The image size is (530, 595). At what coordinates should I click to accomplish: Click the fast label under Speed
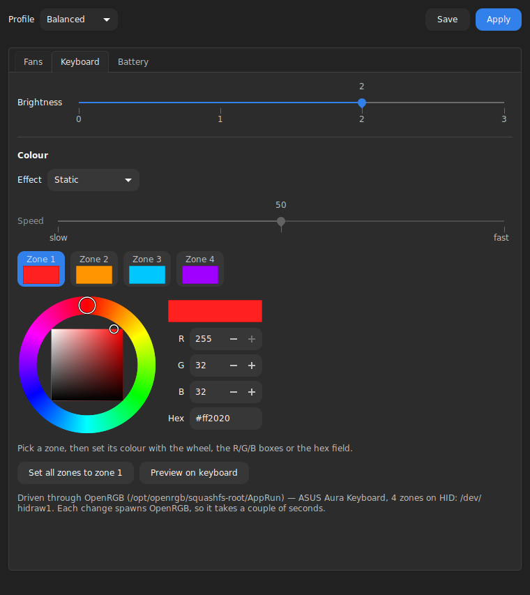click(x=501, y=238)
